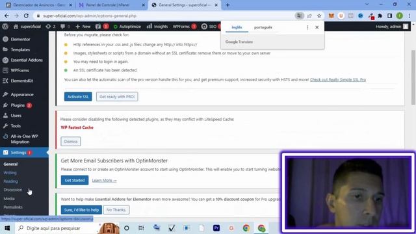The width and height of the screenshot is (416, 234).
Task: Open Premiere Pro from the taskbar
Action: (x=216, y=228)
